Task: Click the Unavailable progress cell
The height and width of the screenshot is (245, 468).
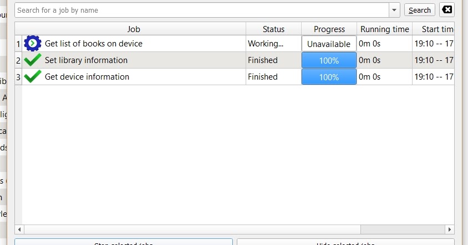Action: [329, 44]
